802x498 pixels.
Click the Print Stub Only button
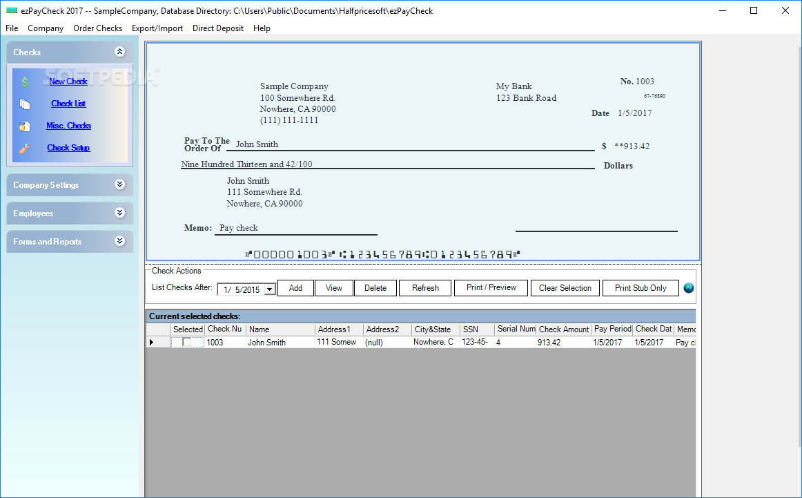click(x=641, y=288)
